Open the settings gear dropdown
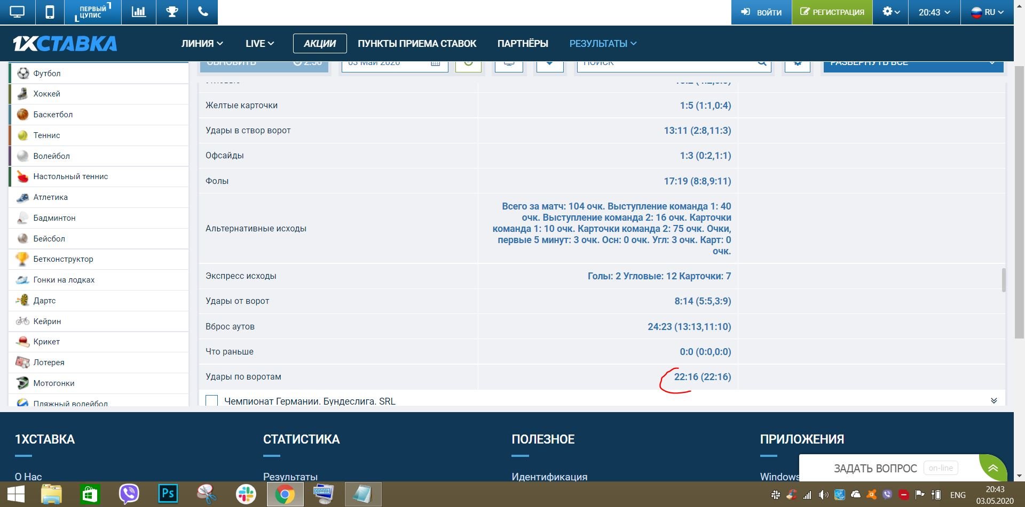Screen dimensions: 1025x507 point(890,12)
